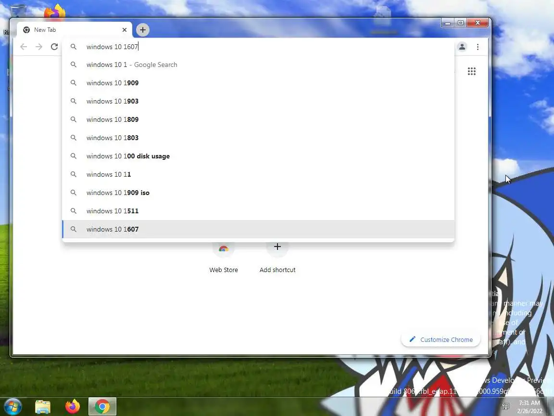Open the Windows Start orb
554x416 pixels.
pos(13,406)
